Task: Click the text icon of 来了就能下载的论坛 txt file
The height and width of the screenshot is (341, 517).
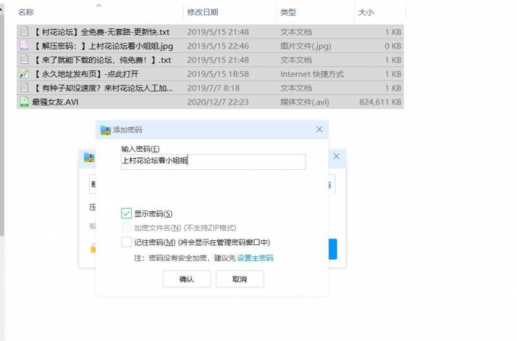Action: [25, 60]
